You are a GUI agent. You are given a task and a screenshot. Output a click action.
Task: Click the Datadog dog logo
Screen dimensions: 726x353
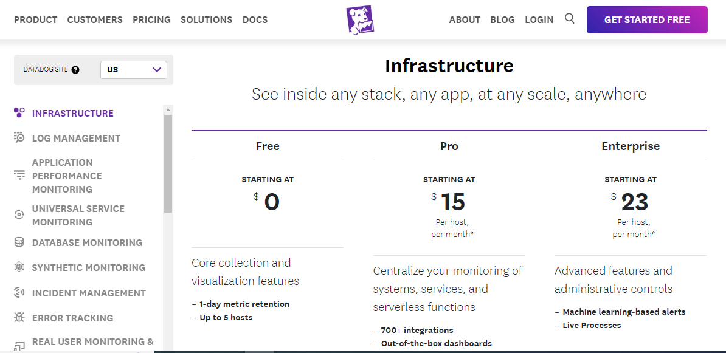(360, 19)
